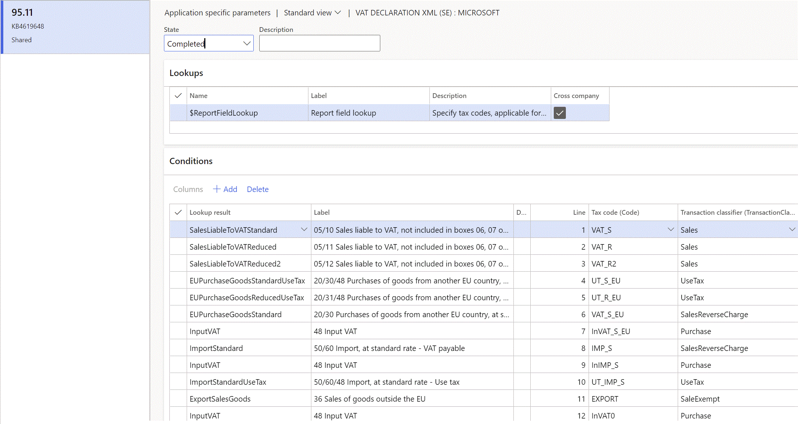The width and height of the screenshot is (798, 424).
Task: Click the Delete button in Conditions
Action: (257, 189)
